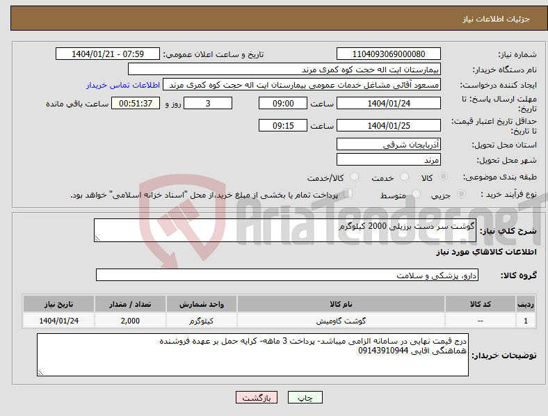Click the price validity date 1404/01/25 field

[x=389, y=125]
